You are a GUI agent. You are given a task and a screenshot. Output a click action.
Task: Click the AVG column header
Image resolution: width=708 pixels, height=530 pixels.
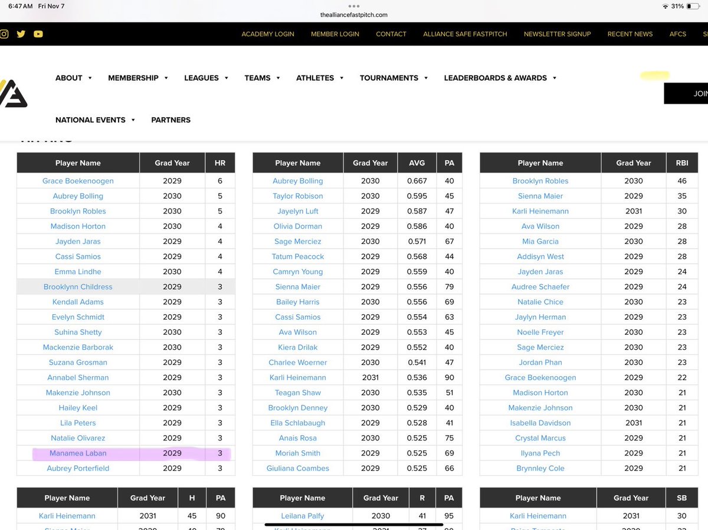(417, 163)
